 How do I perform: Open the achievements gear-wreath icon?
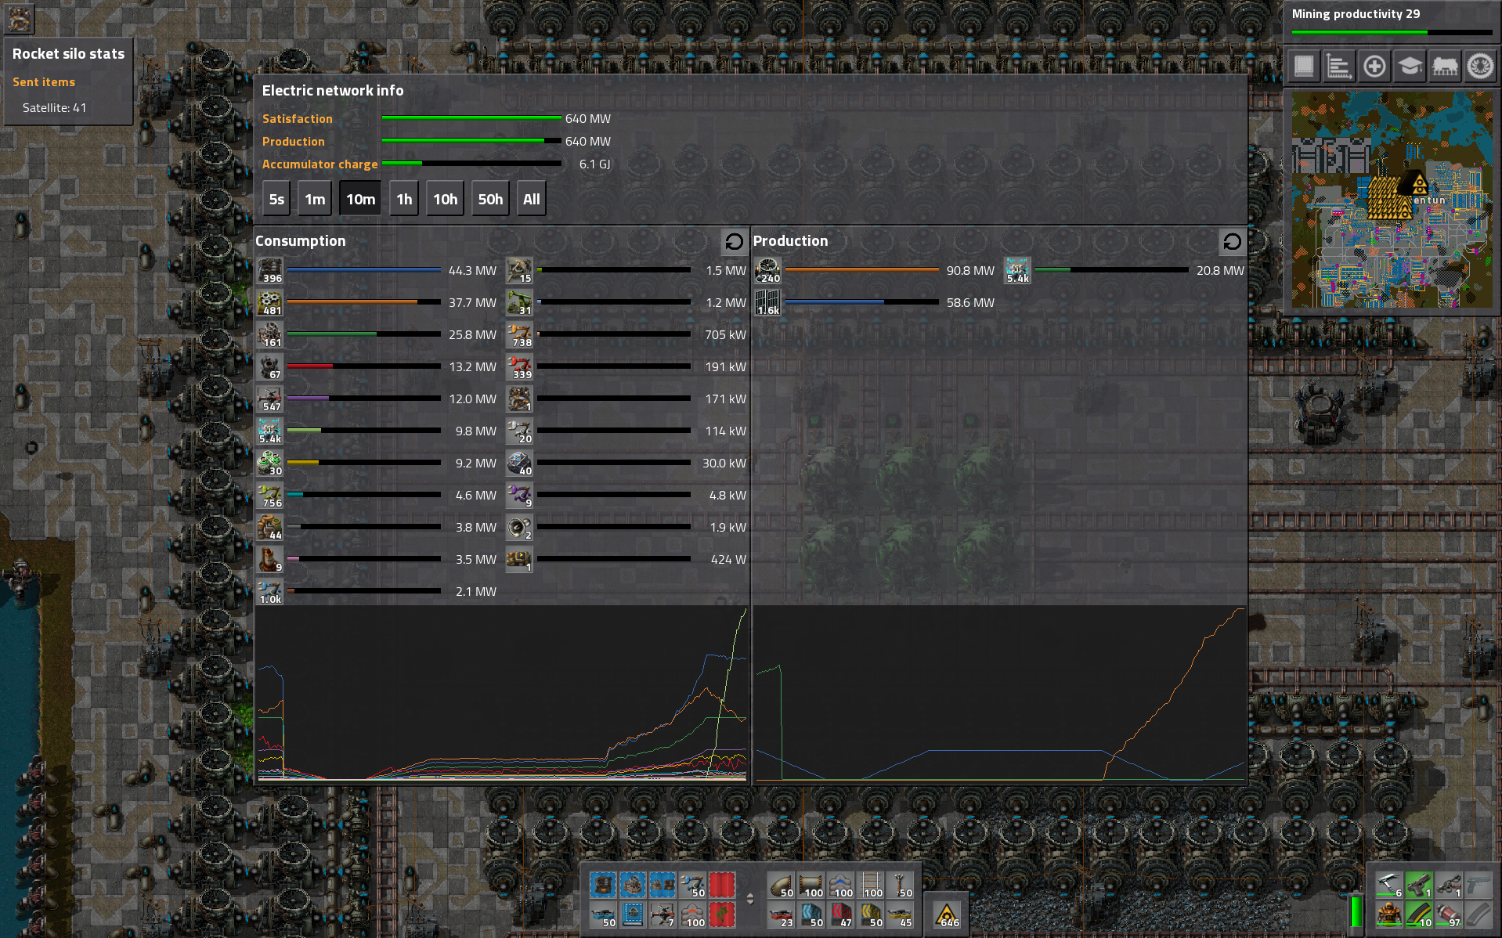pos(1480,67)
